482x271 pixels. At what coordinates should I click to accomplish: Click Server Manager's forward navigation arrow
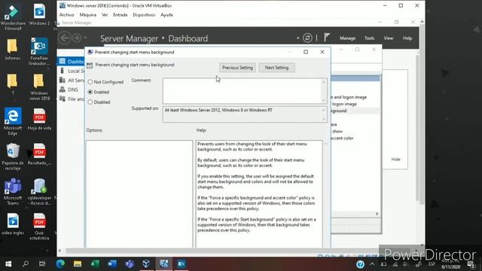(x=77, y=38)
